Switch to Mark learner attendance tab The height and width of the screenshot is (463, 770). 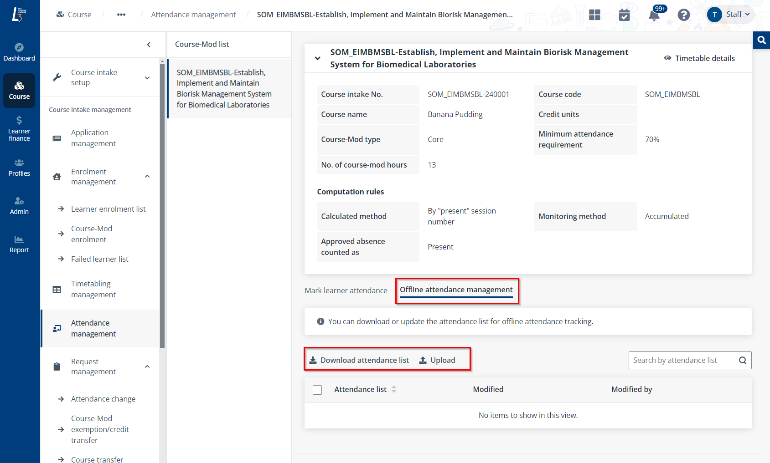coord(346,290)
